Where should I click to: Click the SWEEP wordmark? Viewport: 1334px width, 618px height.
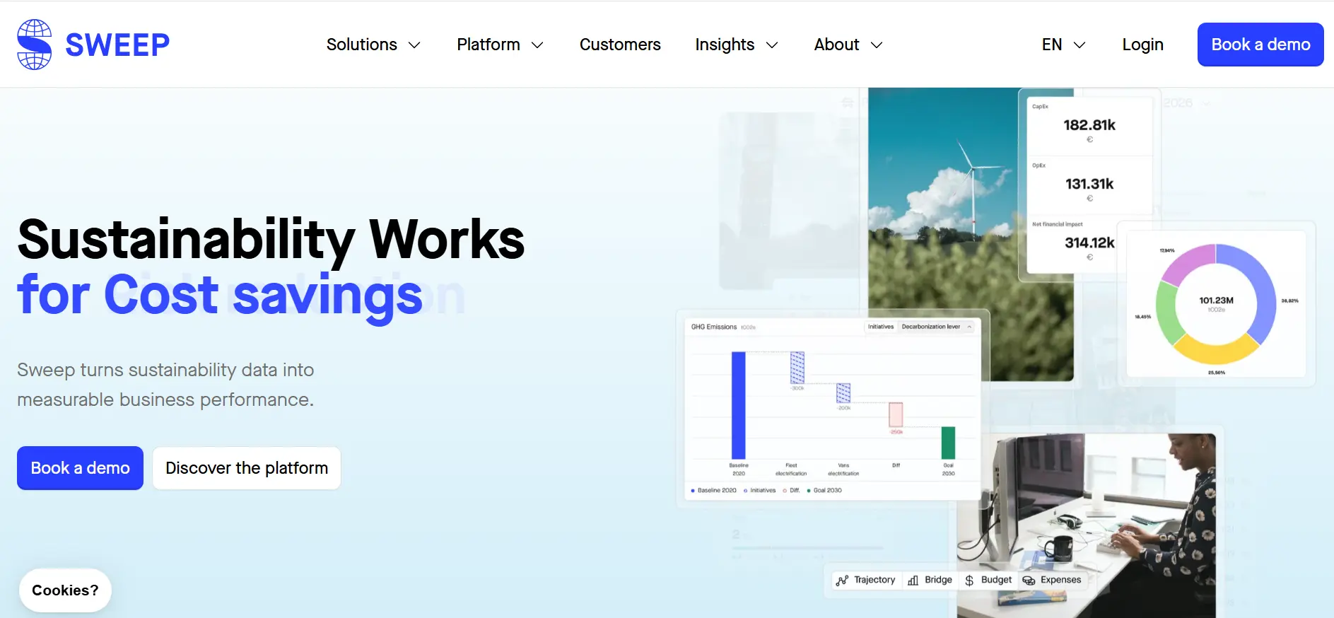tap(117, 45)
